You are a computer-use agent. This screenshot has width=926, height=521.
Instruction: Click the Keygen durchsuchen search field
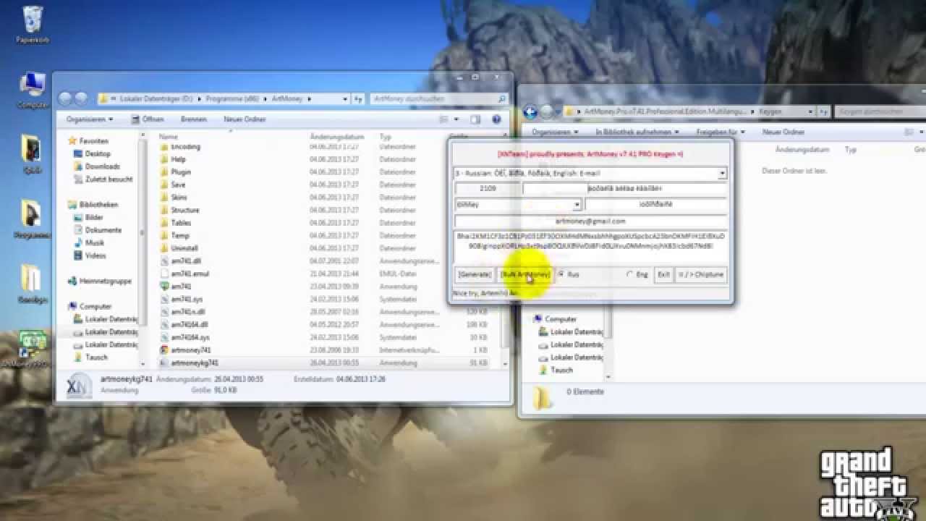click(880, 112)
